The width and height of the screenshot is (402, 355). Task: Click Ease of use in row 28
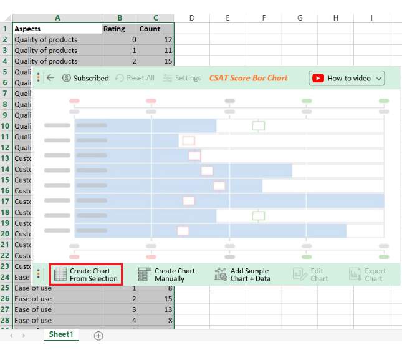tap(57, 320)
